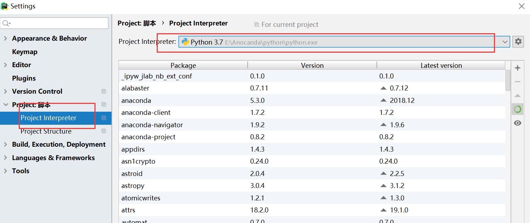530x223 pixels.
Task: Click the Package column header
Action: click(183, 65)
